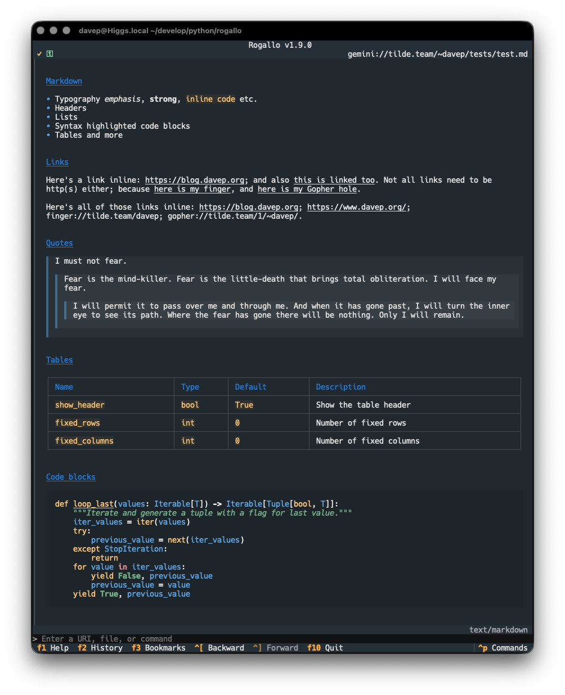Click the Rogallo v1.9.0 title
Screen dimensions: 565x695
[280, 45]
